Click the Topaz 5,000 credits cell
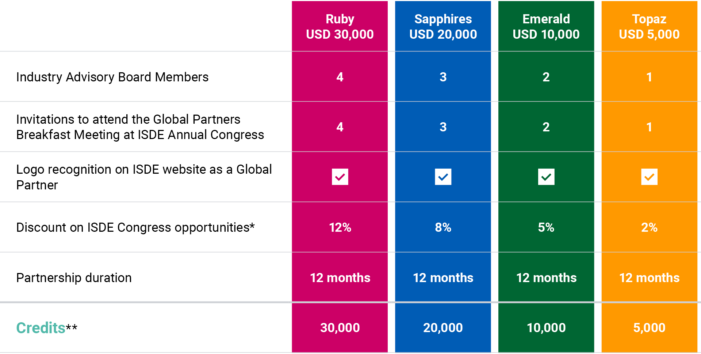 (649, 328)
